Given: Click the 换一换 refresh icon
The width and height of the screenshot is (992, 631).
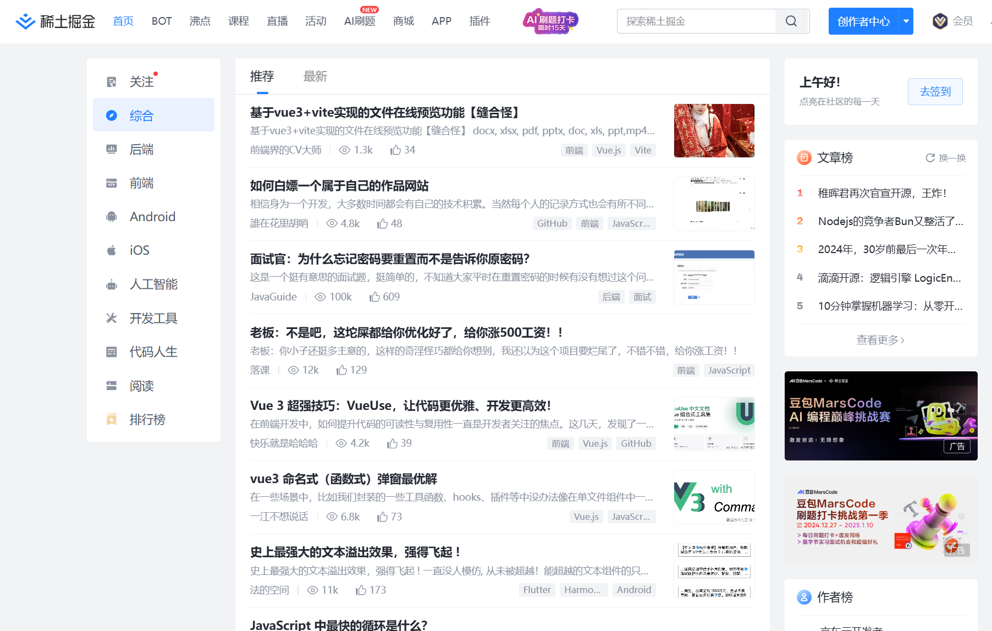Looking at the screenshot, I should [930, 158].
